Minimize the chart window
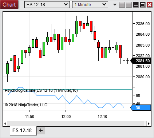This screenshot has width=154, height=138. click(x=136, y=5)
